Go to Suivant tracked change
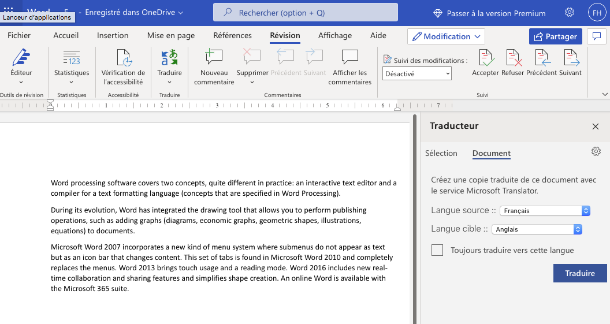 pyautogui.click(x=570, y=62)
